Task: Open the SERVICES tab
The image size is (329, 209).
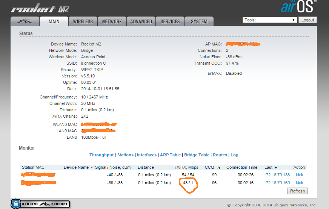Action: pyautogui.click(x=170, y=21)
